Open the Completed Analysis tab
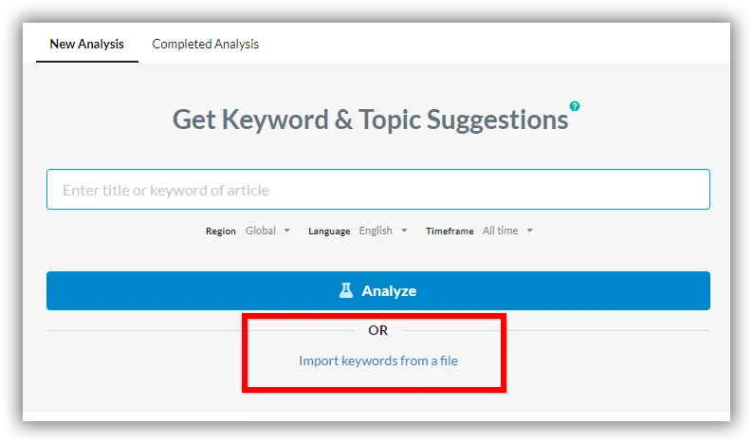This screenshot has width=753, height=444. point(206,44)
